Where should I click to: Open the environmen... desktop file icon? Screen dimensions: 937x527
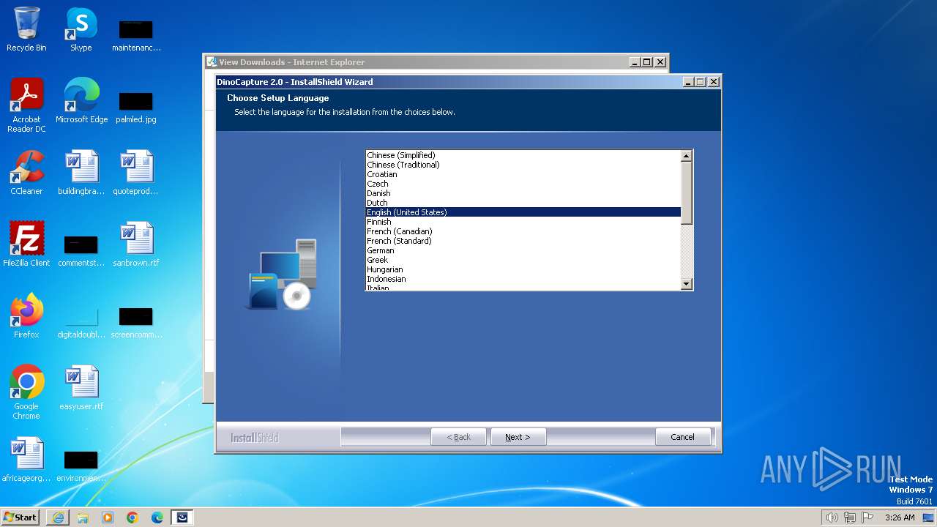(x=81, y=464)
